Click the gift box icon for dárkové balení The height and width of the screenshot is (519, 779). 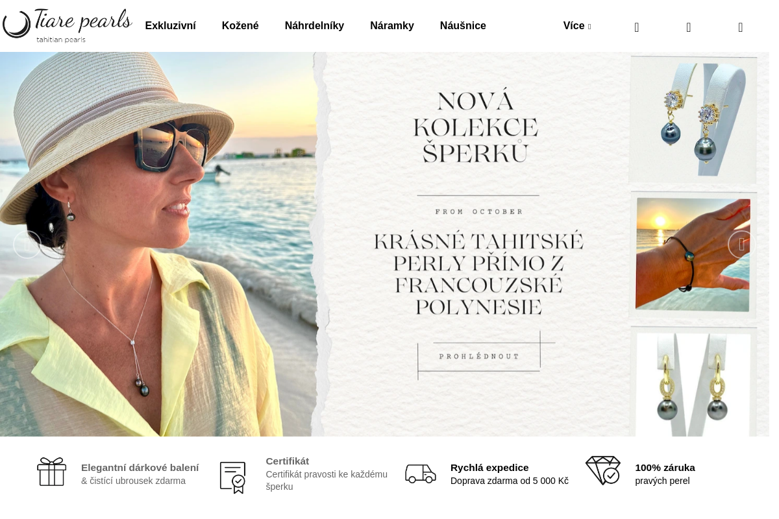[52, 472]
